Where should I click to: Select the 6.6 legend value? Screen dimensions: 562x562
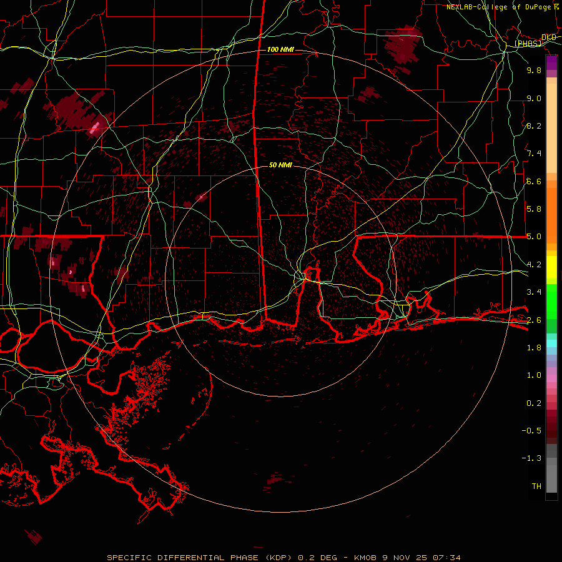coord(534,181)
